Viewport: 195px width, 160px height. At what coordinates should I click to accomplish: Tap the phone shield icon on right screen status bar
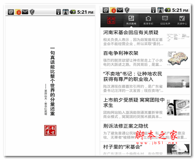pos(127,10)
